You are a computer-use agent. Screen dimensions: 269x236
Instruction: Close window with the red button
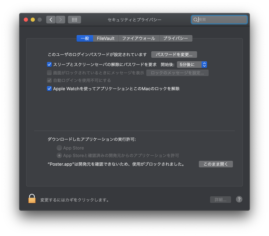coord(26,20)
